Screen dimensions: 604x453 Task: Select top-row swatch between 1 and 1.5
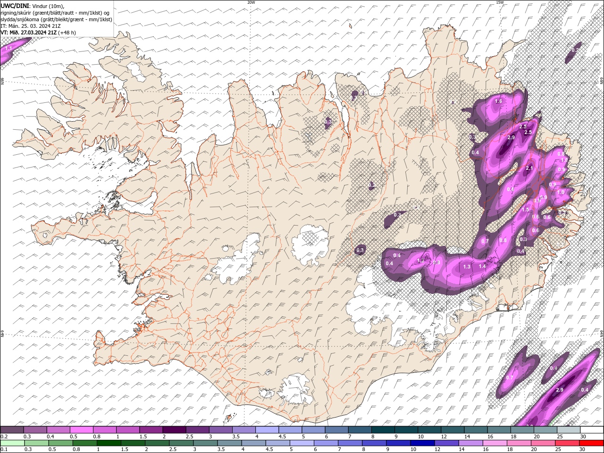127,430
